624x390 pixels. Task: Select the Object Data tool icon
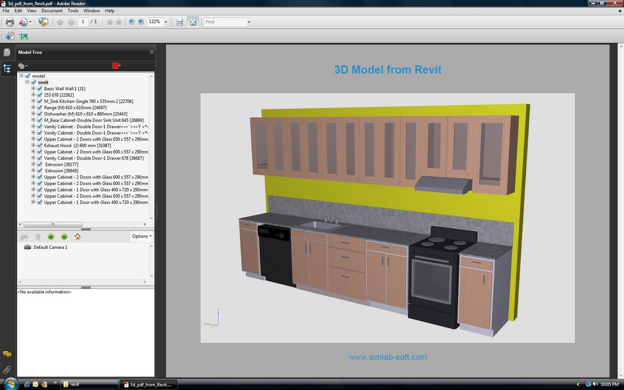10,36
